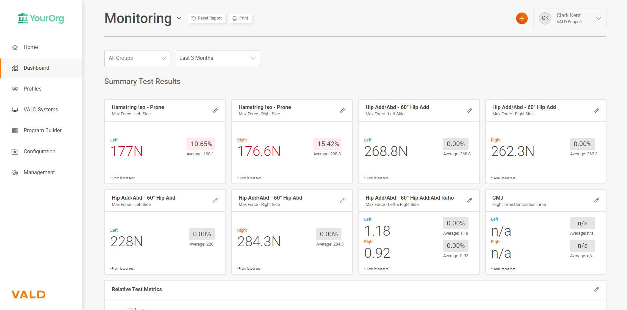This screenshot has width=627, height=310.
Task: Edit 60° Hip Add Left Side card
Action: click(470, 110)
